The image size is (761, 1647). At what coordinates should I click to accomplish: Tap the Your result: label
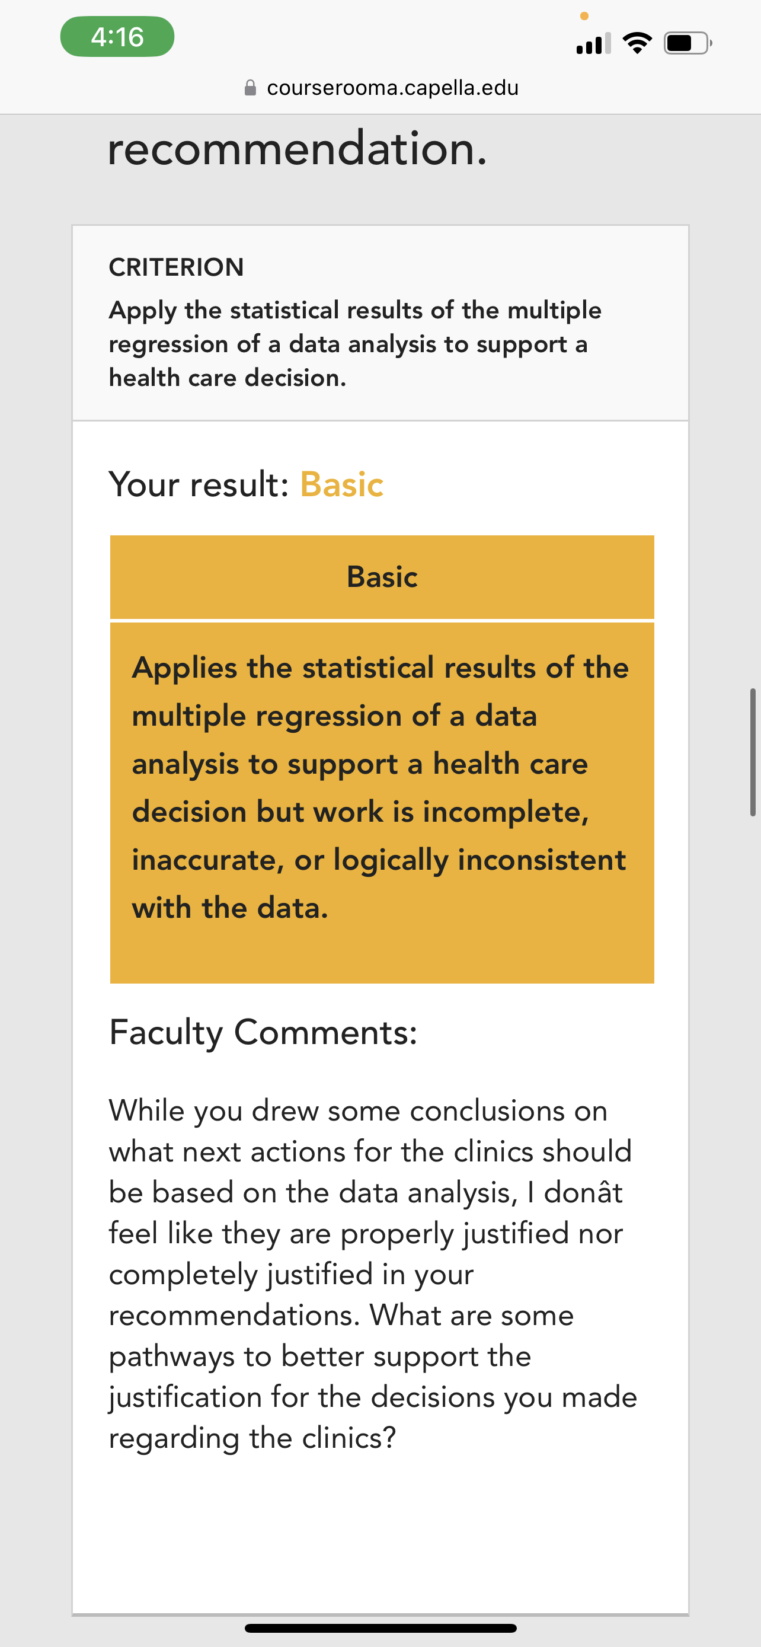pos(199,484)
